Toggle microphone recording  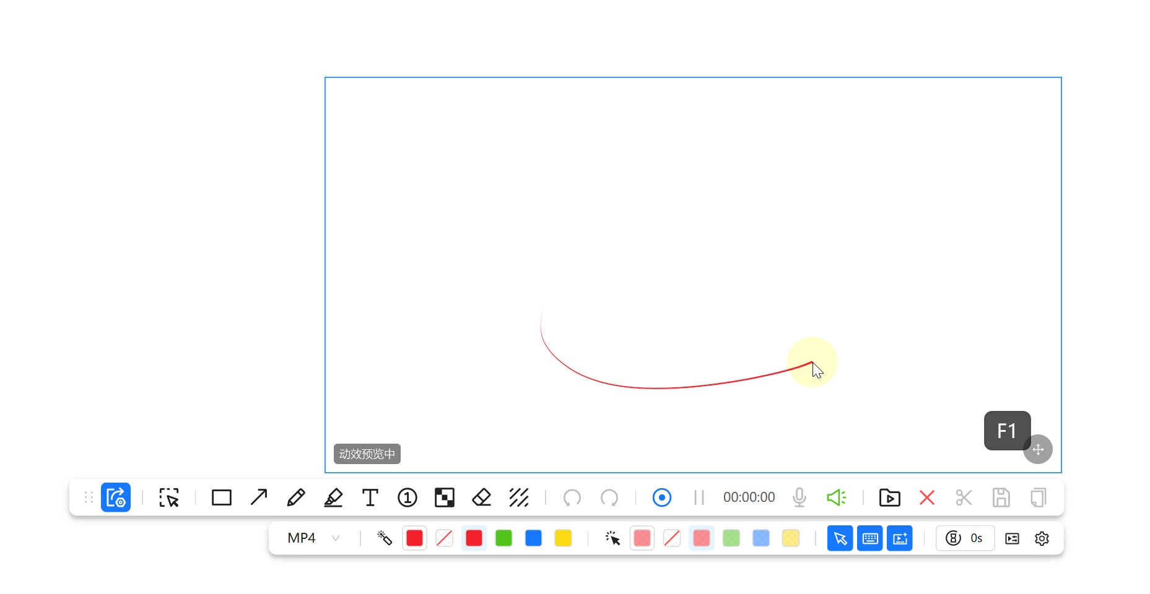(799, 497)
